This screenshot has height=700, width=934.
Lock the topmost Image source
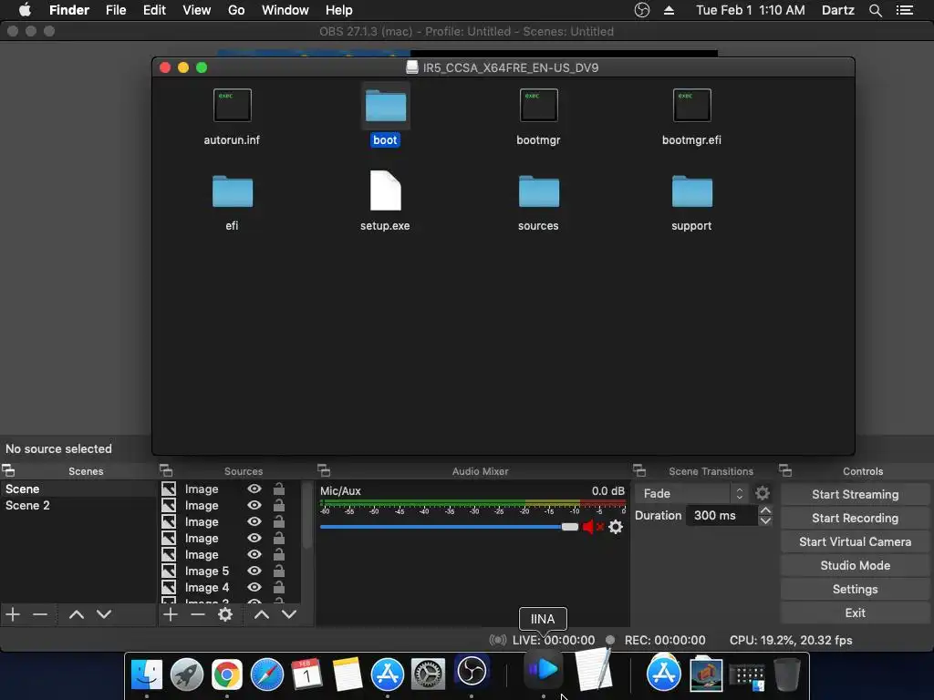tap(279, 489)
